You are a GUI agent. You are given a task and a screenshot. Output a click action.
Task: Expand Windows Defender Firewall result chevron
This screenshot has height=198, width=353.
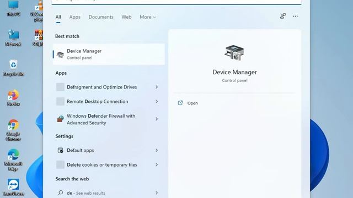(x=157, y=119)
